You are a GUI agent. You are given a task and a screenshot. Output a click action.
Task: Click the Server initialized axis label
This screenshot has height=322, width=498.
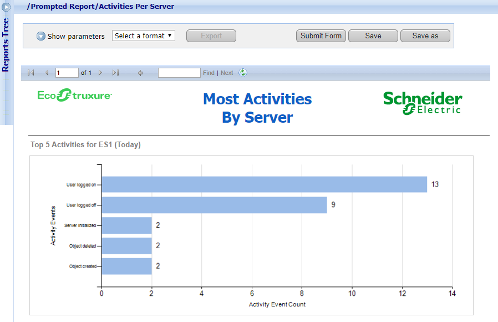80,225
